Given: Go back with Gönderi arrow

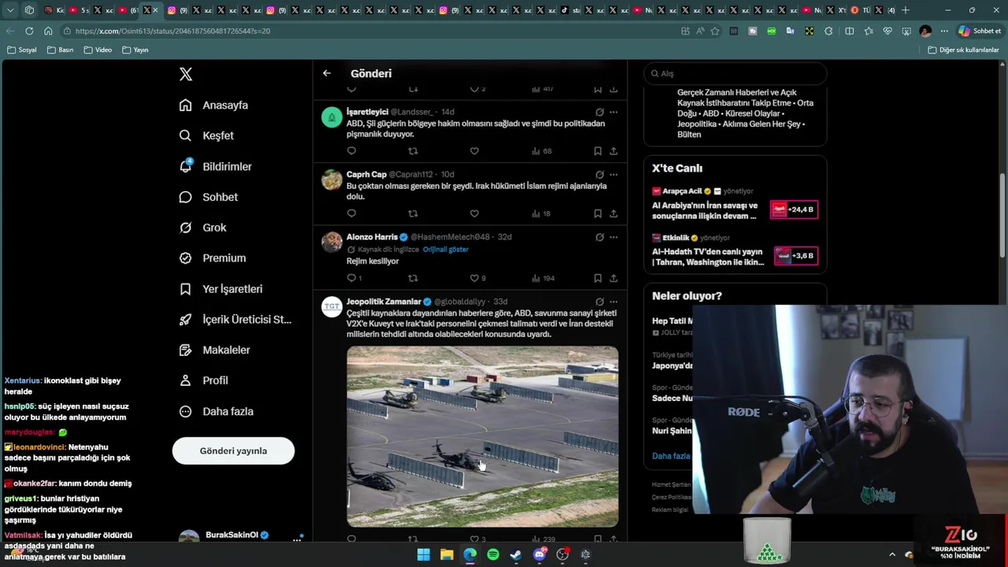Looking at the screenshot, I should click(x=327, y=73).
